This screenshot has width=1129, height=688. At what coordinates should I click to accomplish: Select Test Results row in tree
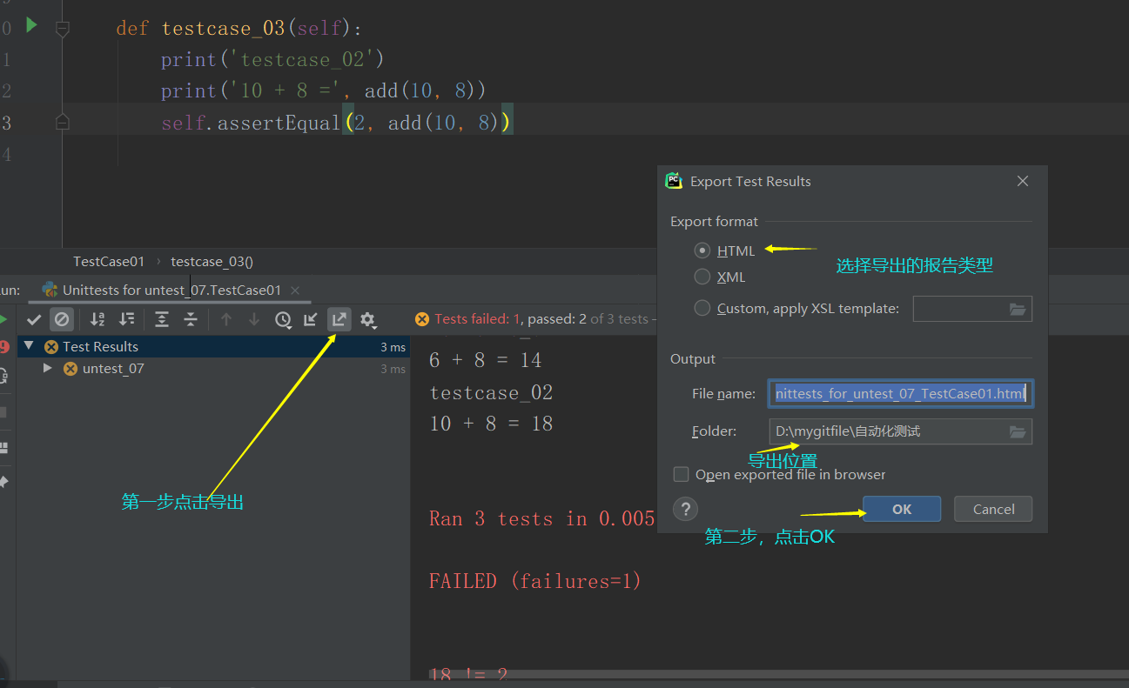(213, 346)
